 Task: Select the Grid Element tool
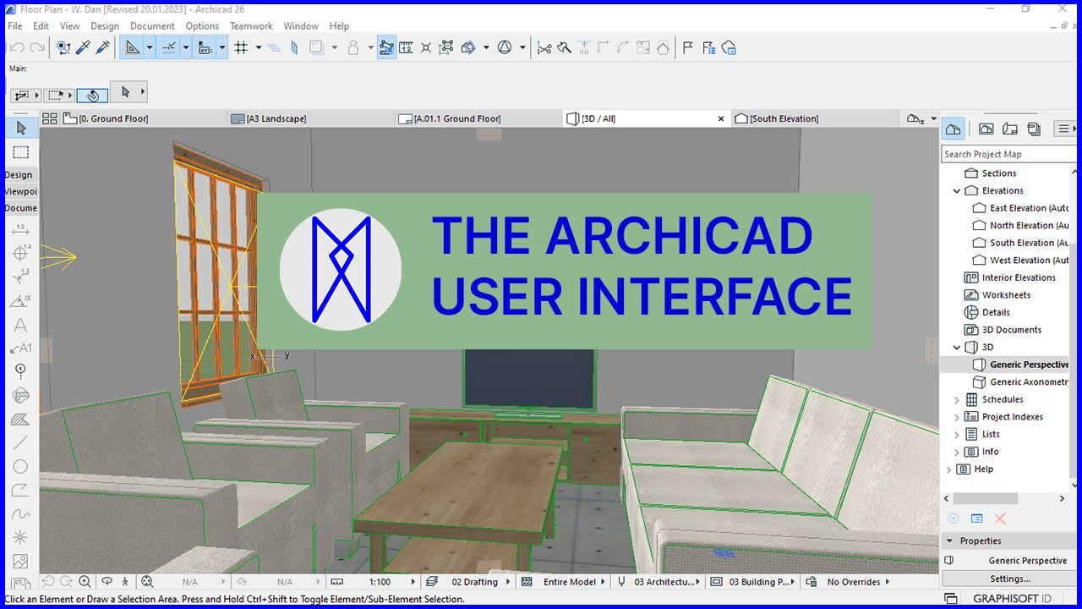click(x=20, y=371)
